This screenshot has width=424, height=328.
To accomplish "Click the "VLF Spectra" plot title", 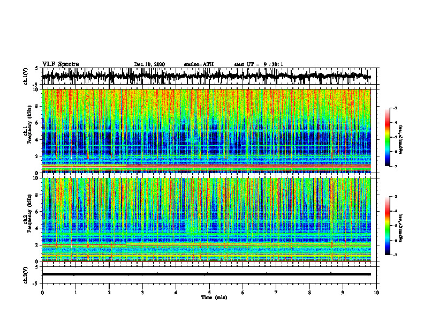I will (60, 64).
